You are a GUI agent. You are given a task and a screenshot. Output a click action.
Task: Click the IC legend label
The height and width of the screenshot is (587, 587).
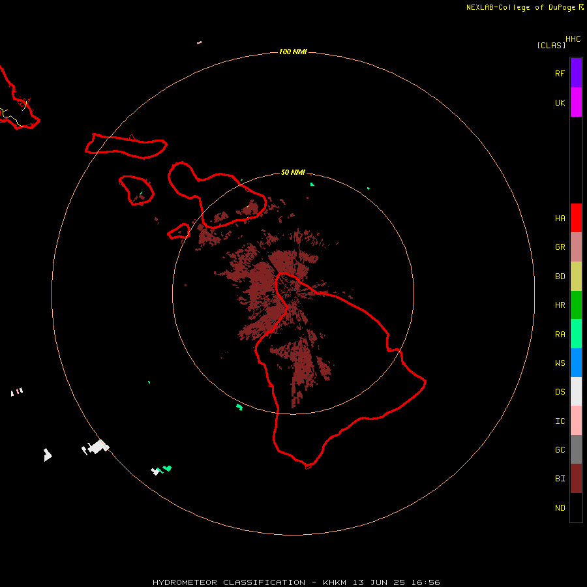tap(560, 421)
